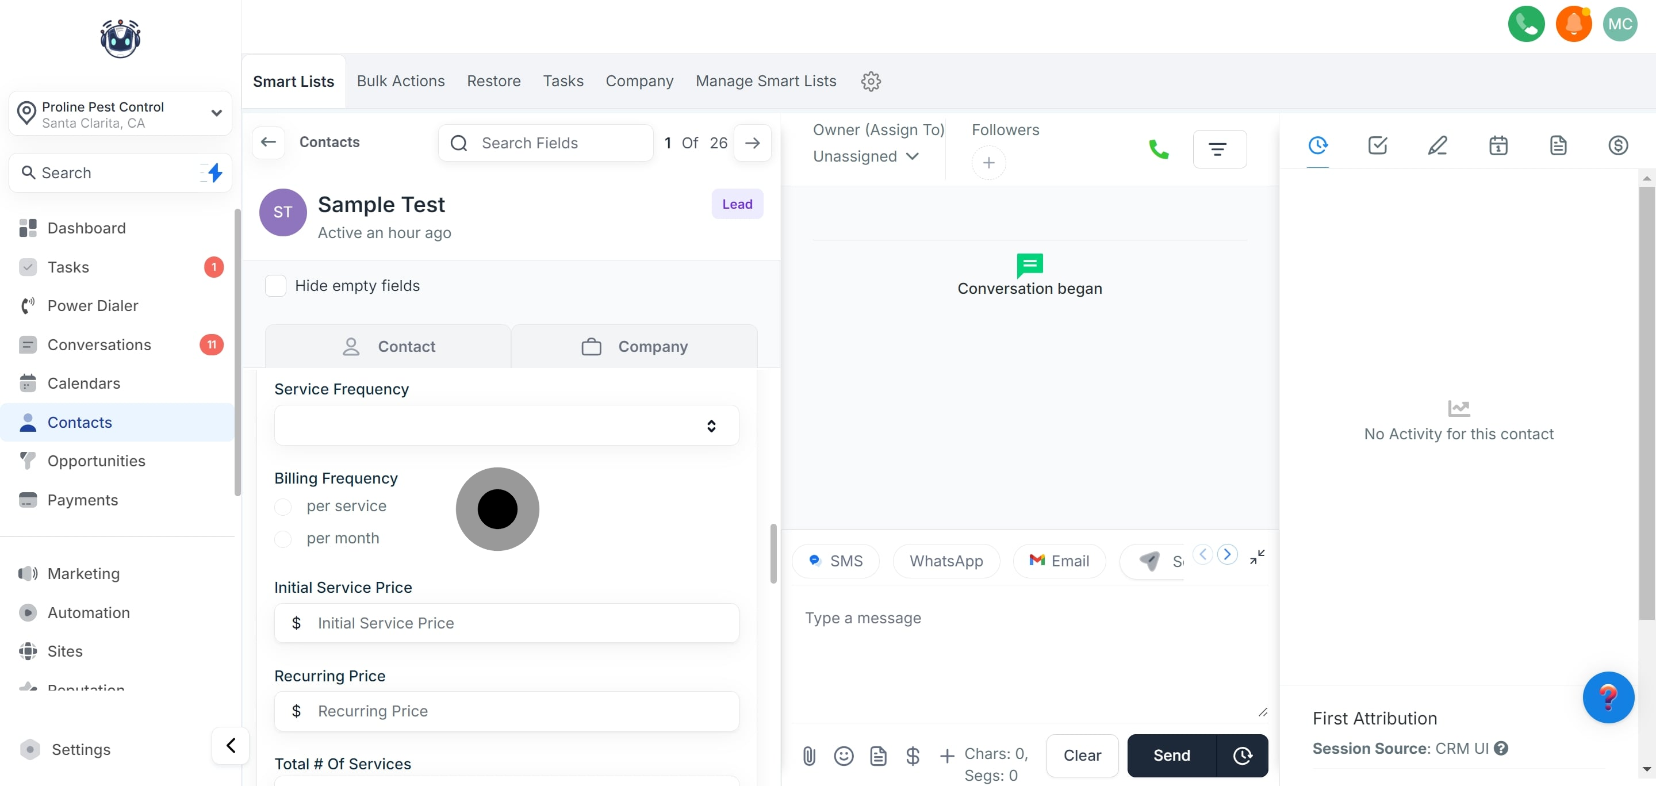Open the conversation filter icon

click(1219, 149)
